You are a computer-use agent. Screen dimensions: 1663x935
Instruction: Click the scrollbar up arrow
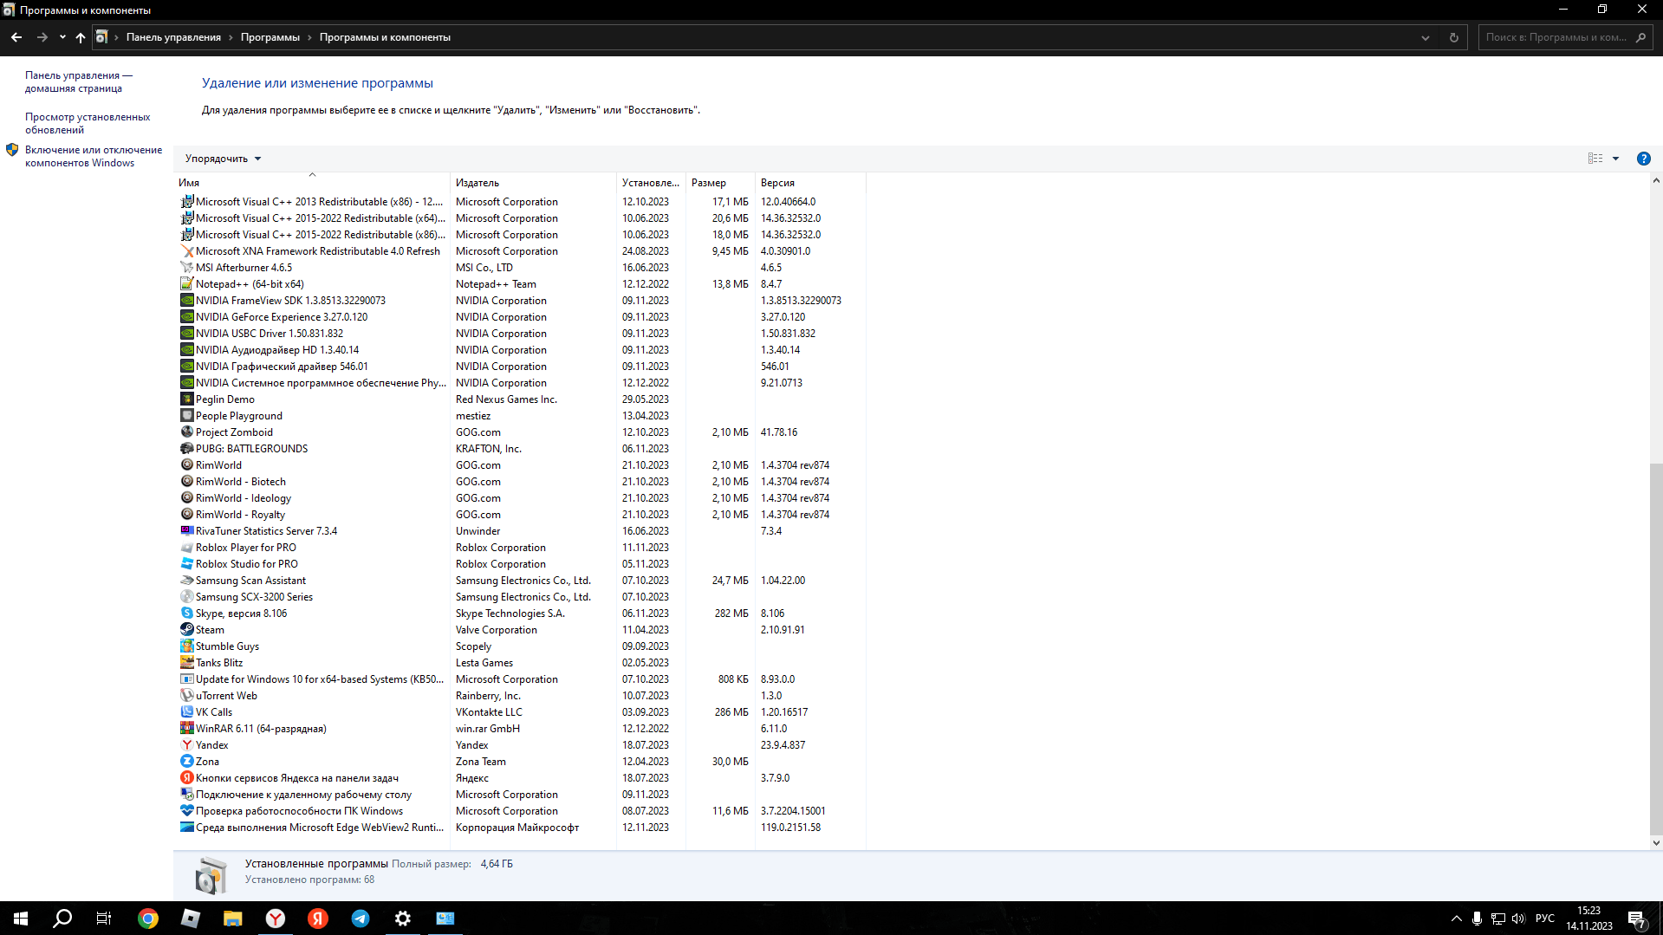pos(1656,181)
